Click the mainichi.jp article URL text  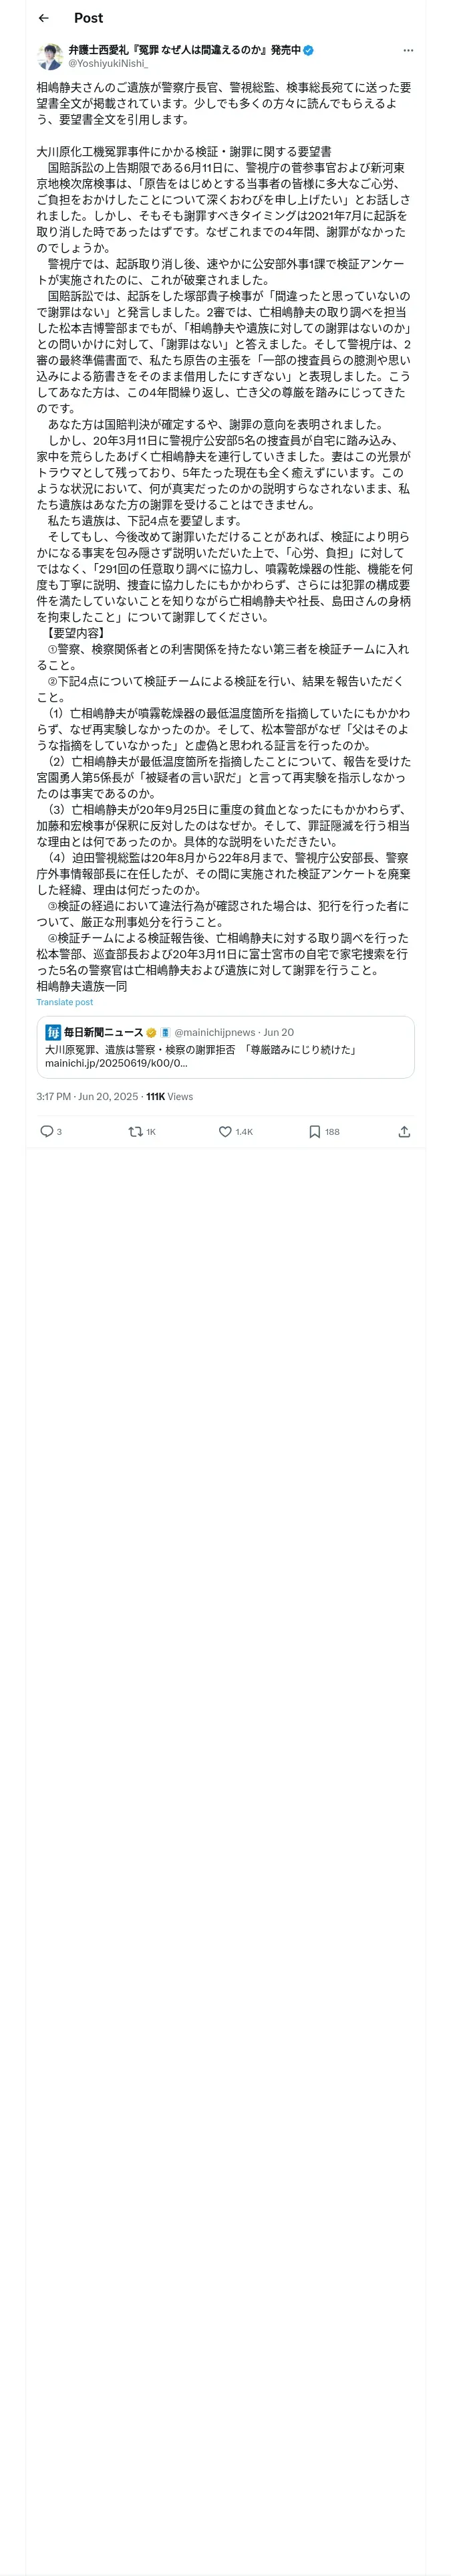pos(116,1063)
